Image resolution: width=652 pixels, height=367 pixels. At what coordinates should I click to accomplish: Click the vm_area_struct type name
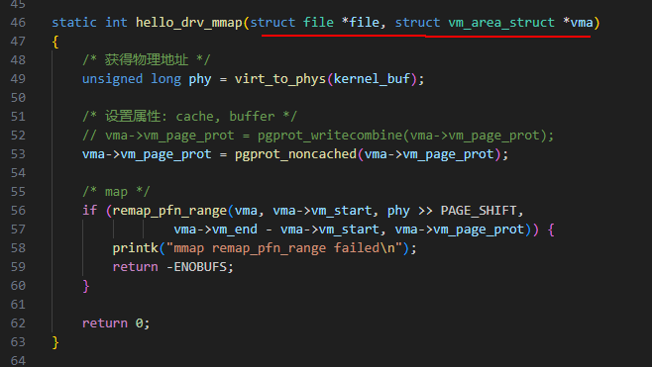coord(501,23)
